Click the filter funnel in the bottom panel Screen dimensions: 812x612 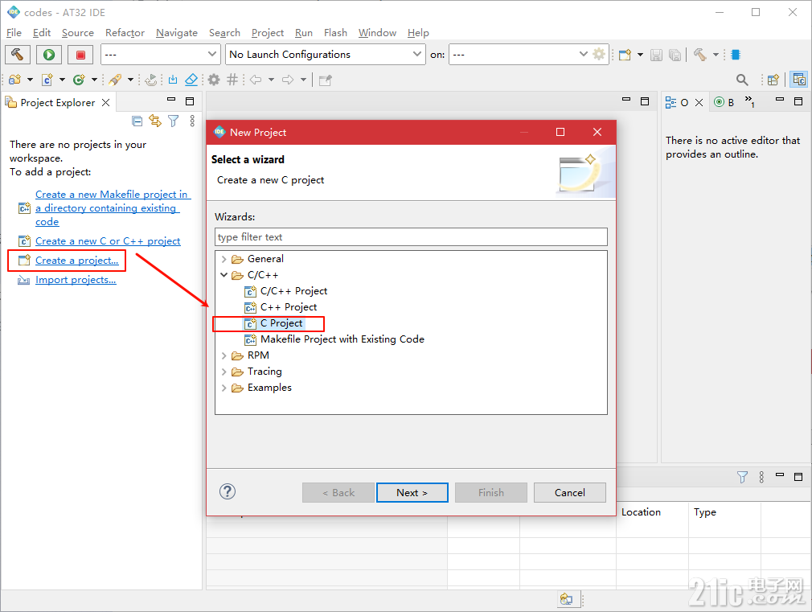point(742,477)
